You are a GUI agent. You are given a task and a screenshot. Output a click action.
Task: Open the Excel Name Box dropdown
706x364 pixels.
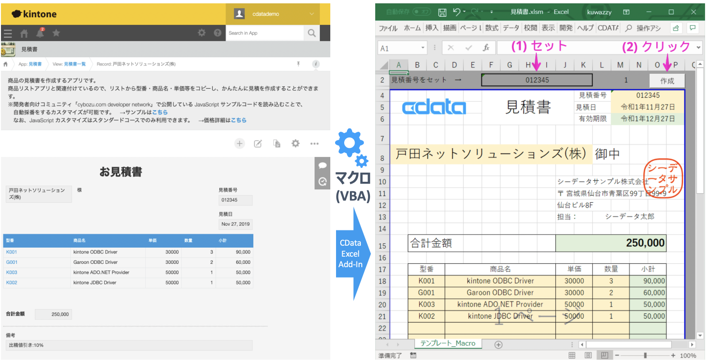click(x=423, y=48)
